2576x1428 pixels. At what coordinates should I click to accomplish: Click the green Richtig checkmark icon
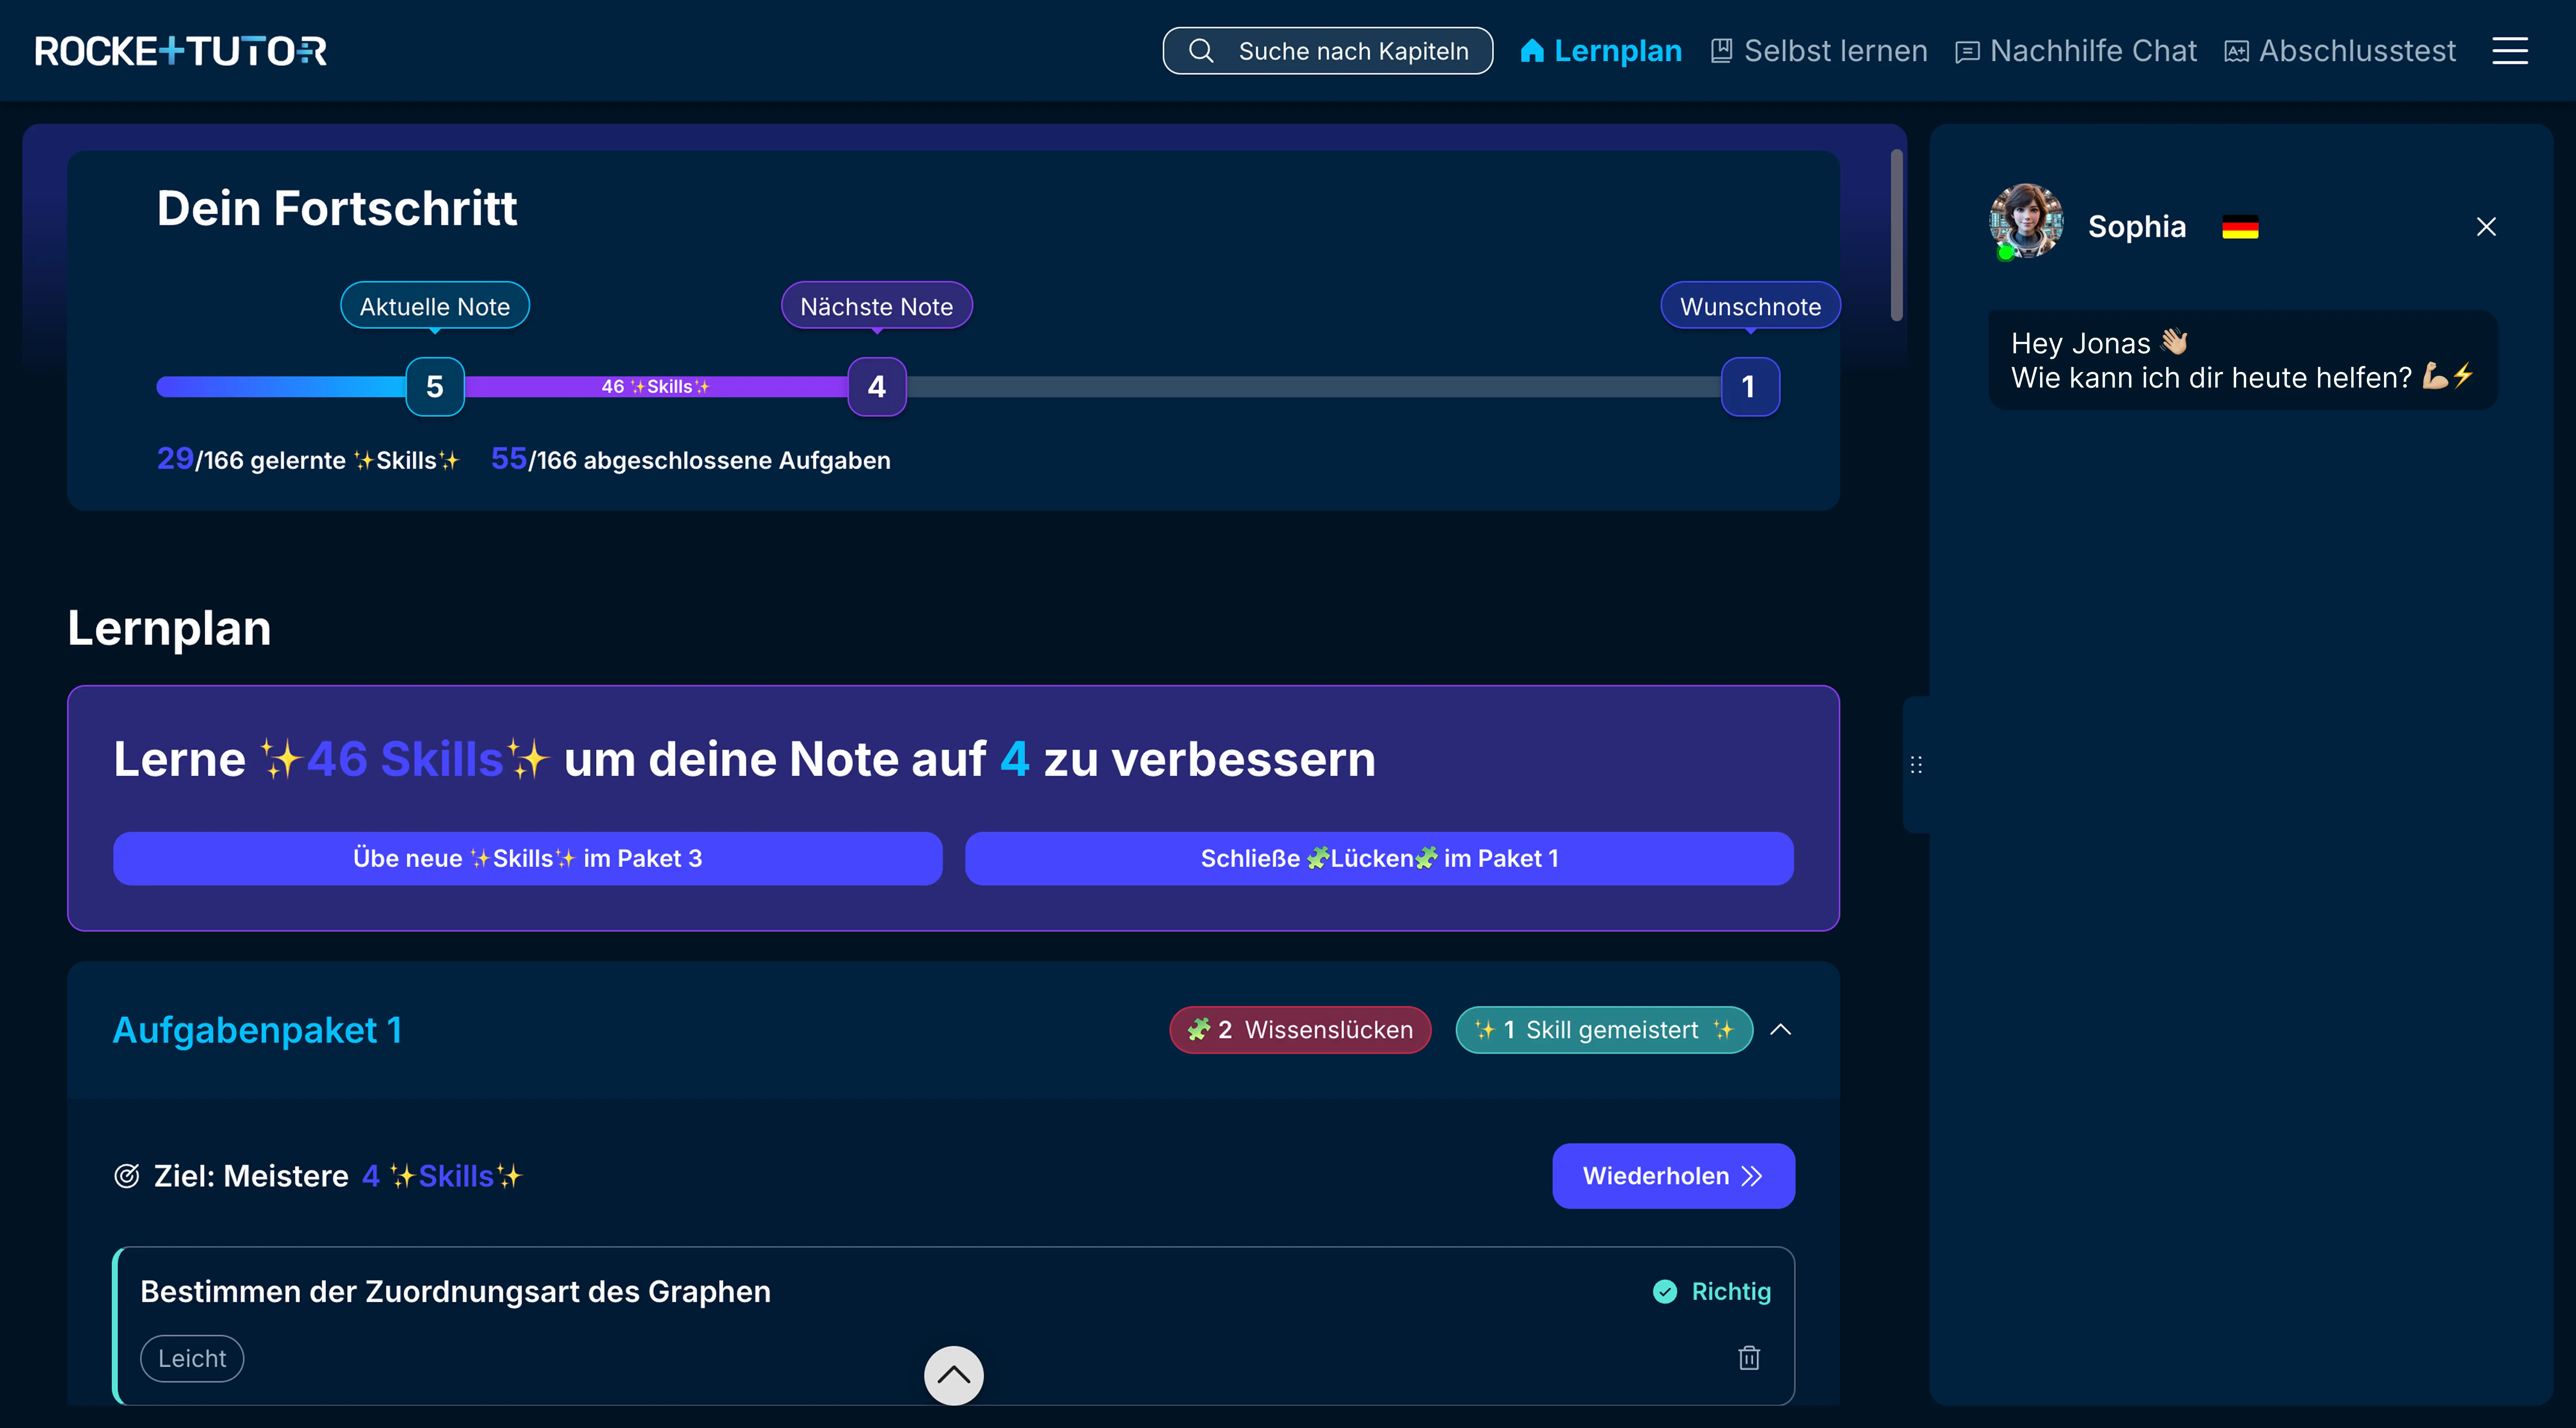[1665, 1292]
